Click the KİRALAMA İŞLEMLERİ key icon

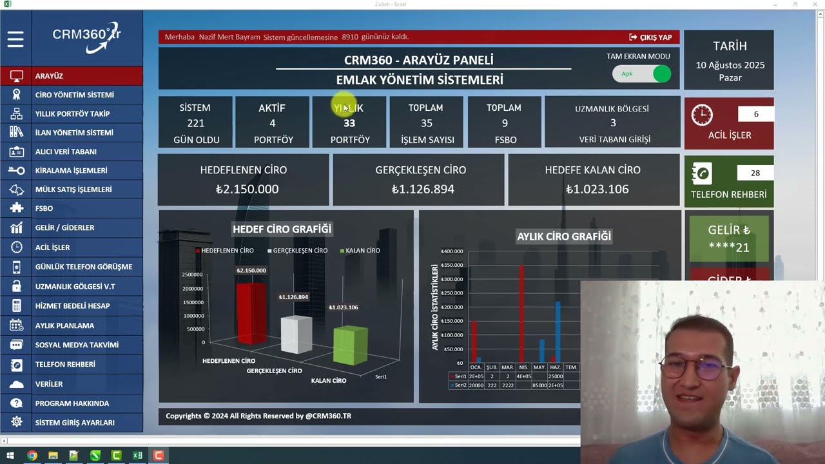tap(17, 171)
